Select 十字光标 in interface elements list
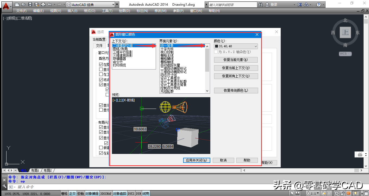Screen dimensions: 369x196 pos(167,49)
